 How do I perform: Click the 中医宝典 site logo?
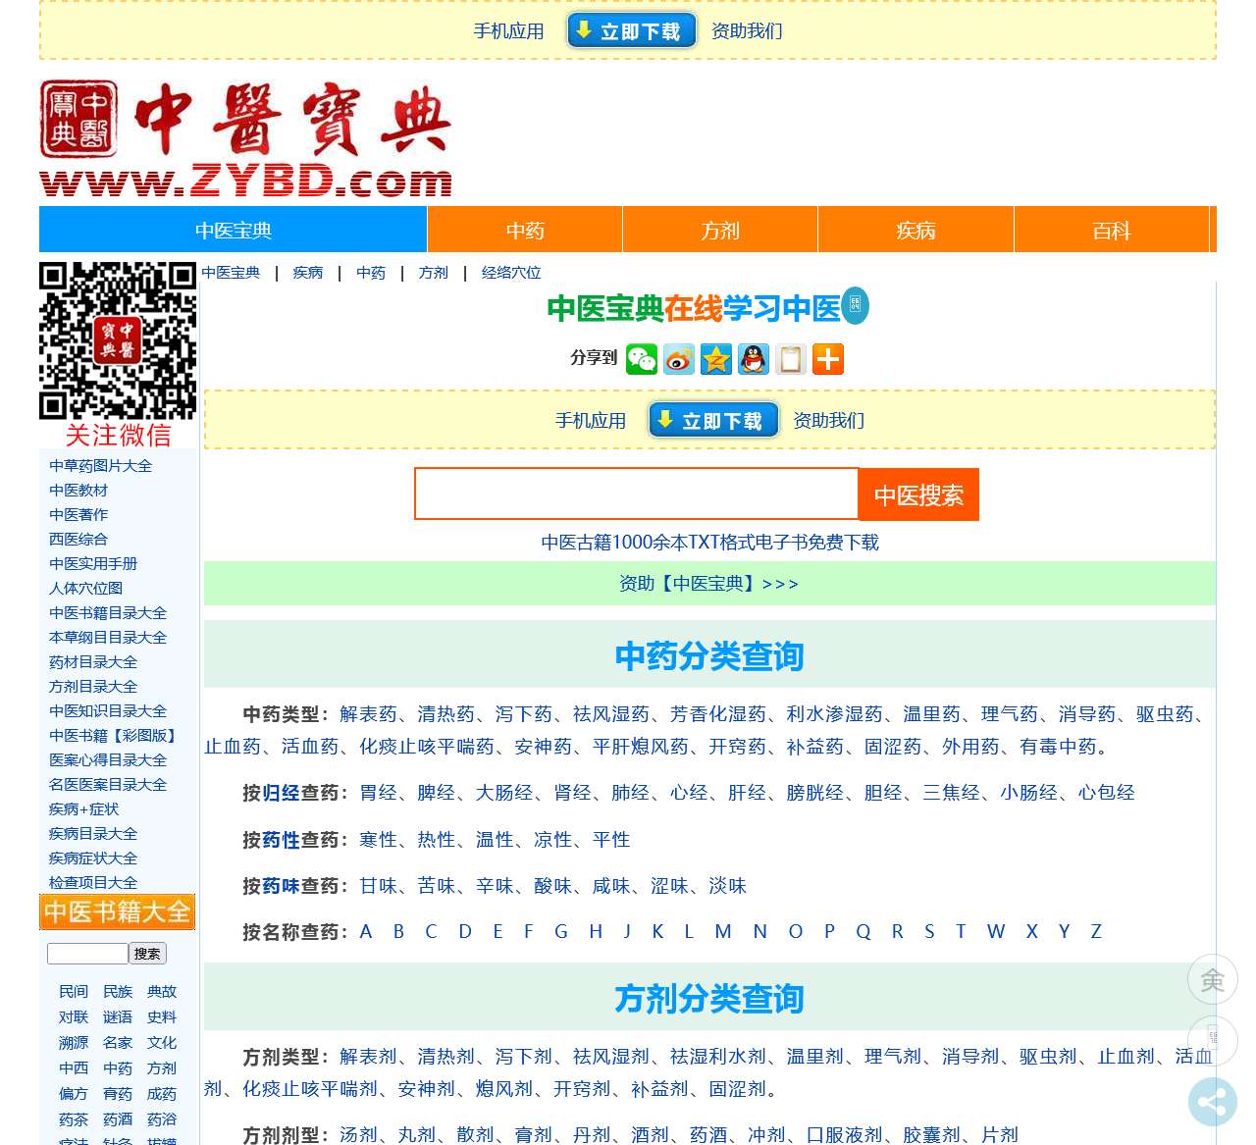pos(245,132)
